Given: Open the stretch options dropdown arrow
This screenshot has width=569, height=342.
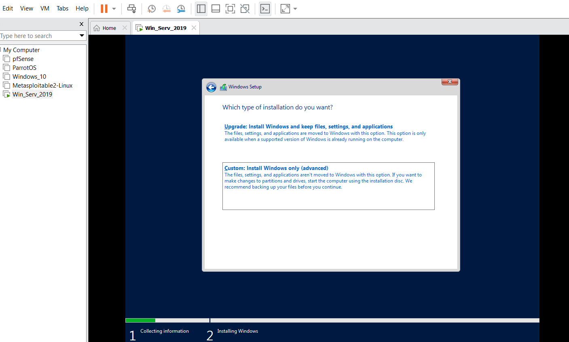Looking at the screenshot, I should click(x=295, y=8).
